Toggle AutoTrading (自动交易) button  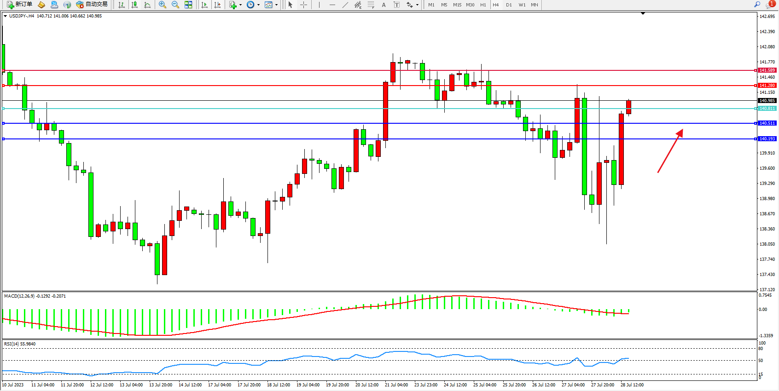[x=92, y=5]
